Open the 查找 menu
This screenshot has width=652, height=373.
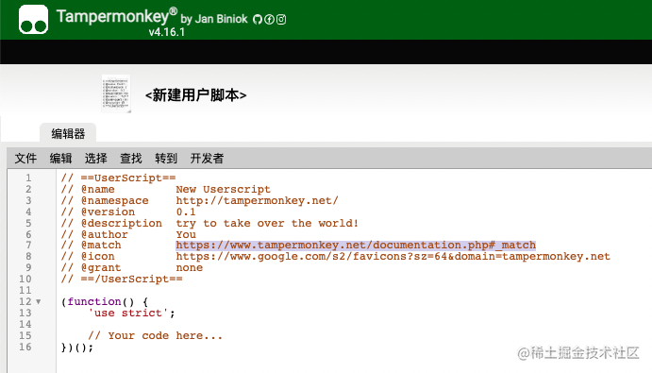[131, 159]
